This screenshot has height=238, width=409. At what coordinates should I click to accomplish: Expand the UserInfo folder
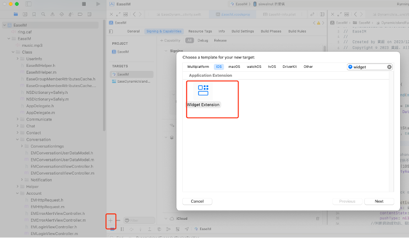(17, 59)
